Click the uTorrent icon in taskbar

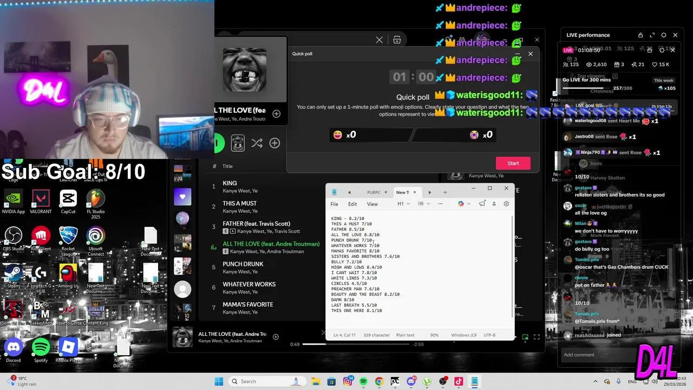tap(427, 381)
